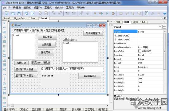Screen dimensions: 169x111
Task: Select the radio button control in toolbox
Action: point(4,51)
